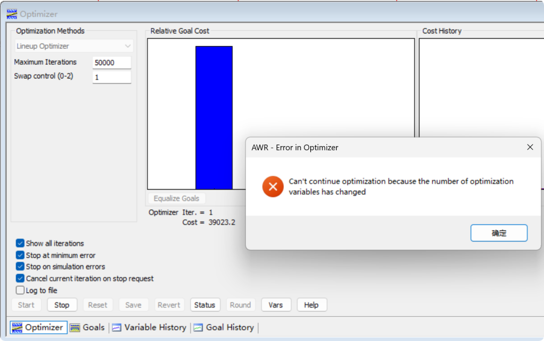Viewport: 544px width, 341px height.
Task: Disable Stop at minimum error
Action: point(20,255)
